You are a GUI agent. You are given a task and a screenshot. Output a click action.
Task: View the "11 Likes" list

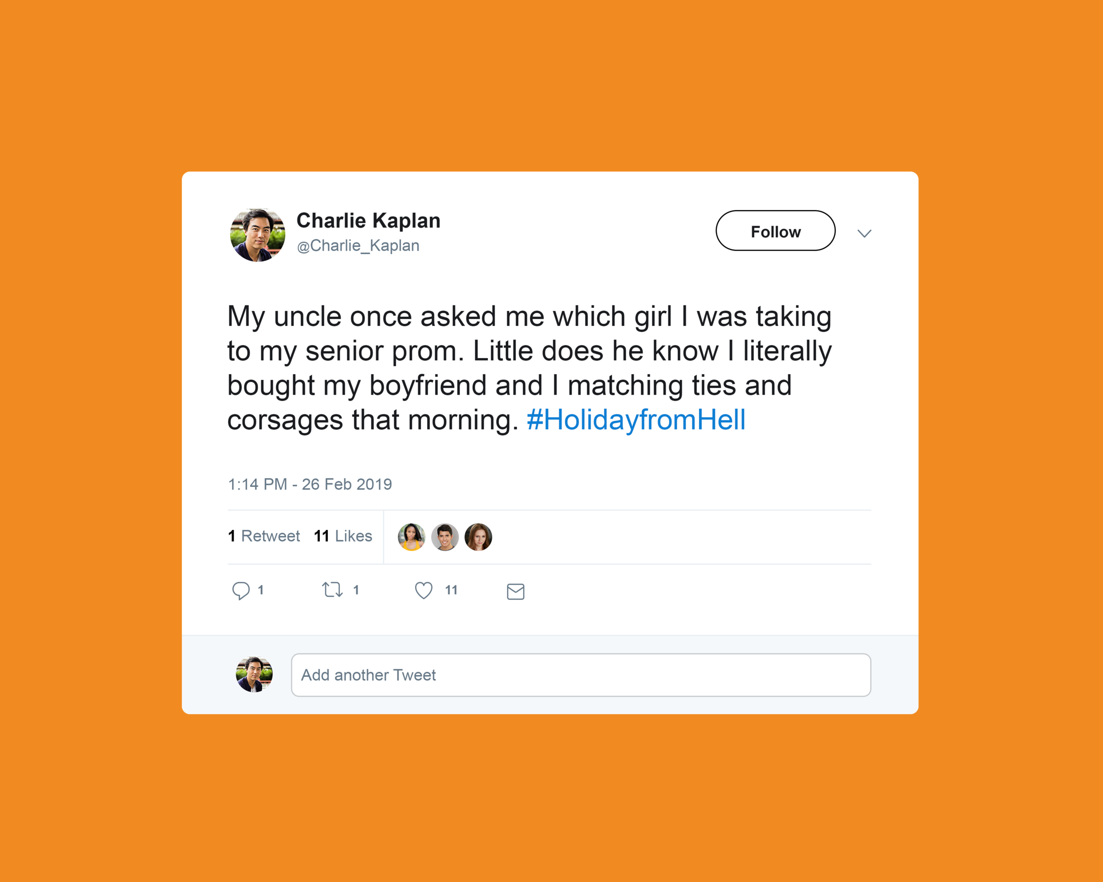pos(343,536)
